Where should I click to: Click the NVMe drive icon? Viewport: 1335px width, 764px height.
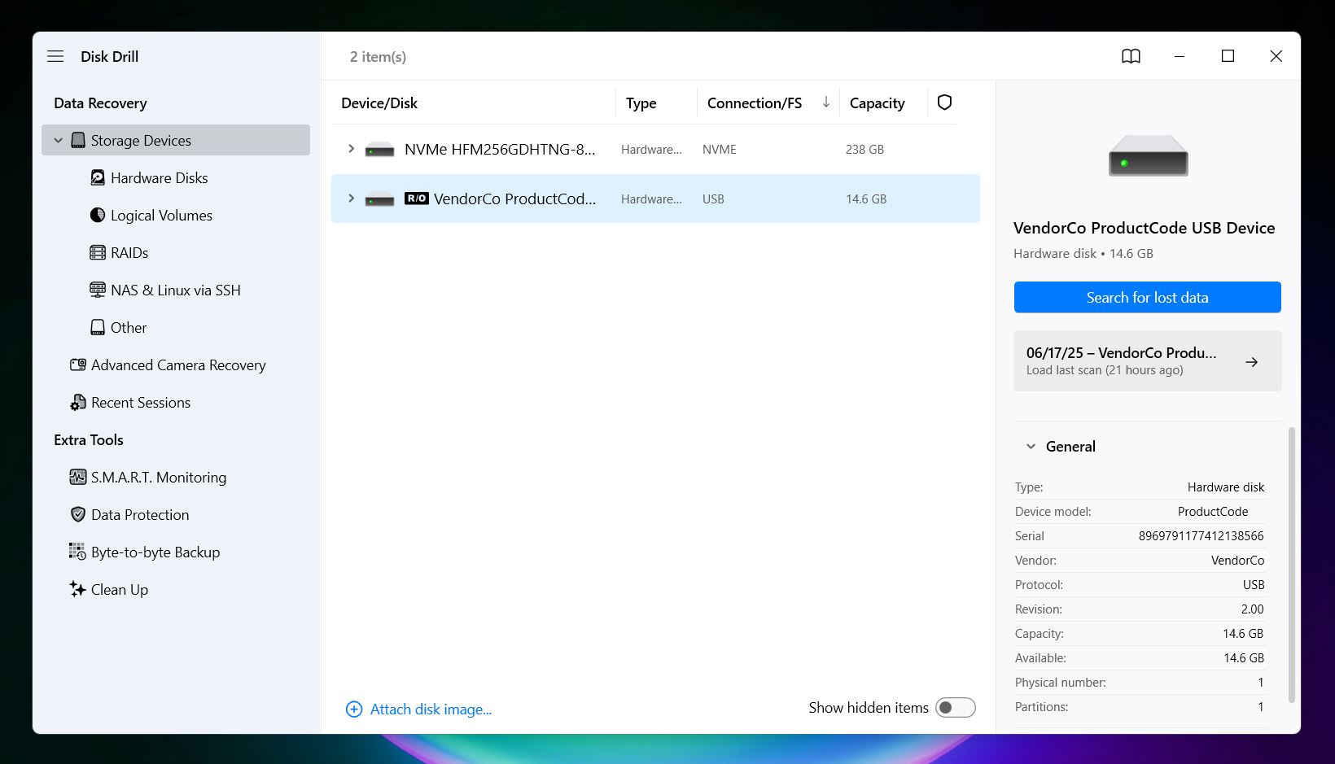pos(379,150)
